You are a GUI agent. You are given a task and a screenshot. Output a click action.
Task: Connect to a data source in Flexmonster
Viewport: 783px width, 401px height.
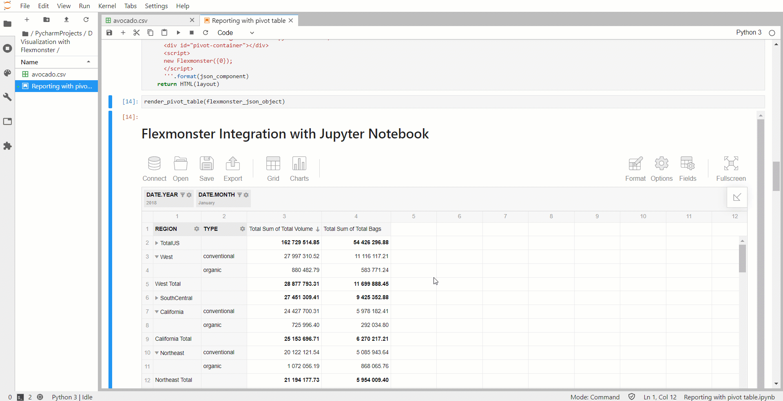[154, 168]
